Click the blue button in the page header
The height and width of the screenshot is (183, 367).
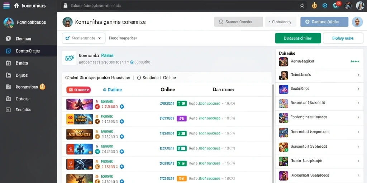coord(324,22)
